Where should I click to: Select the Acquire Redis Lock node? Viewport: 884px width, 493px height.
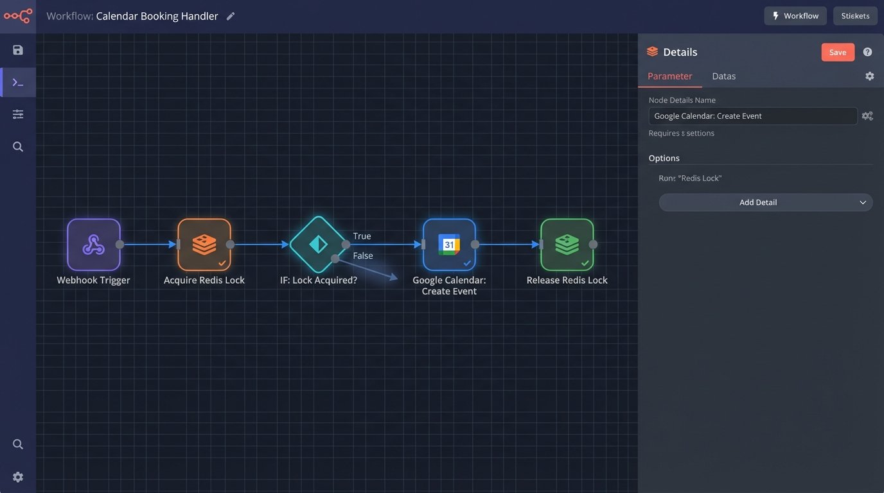point(204,245)
